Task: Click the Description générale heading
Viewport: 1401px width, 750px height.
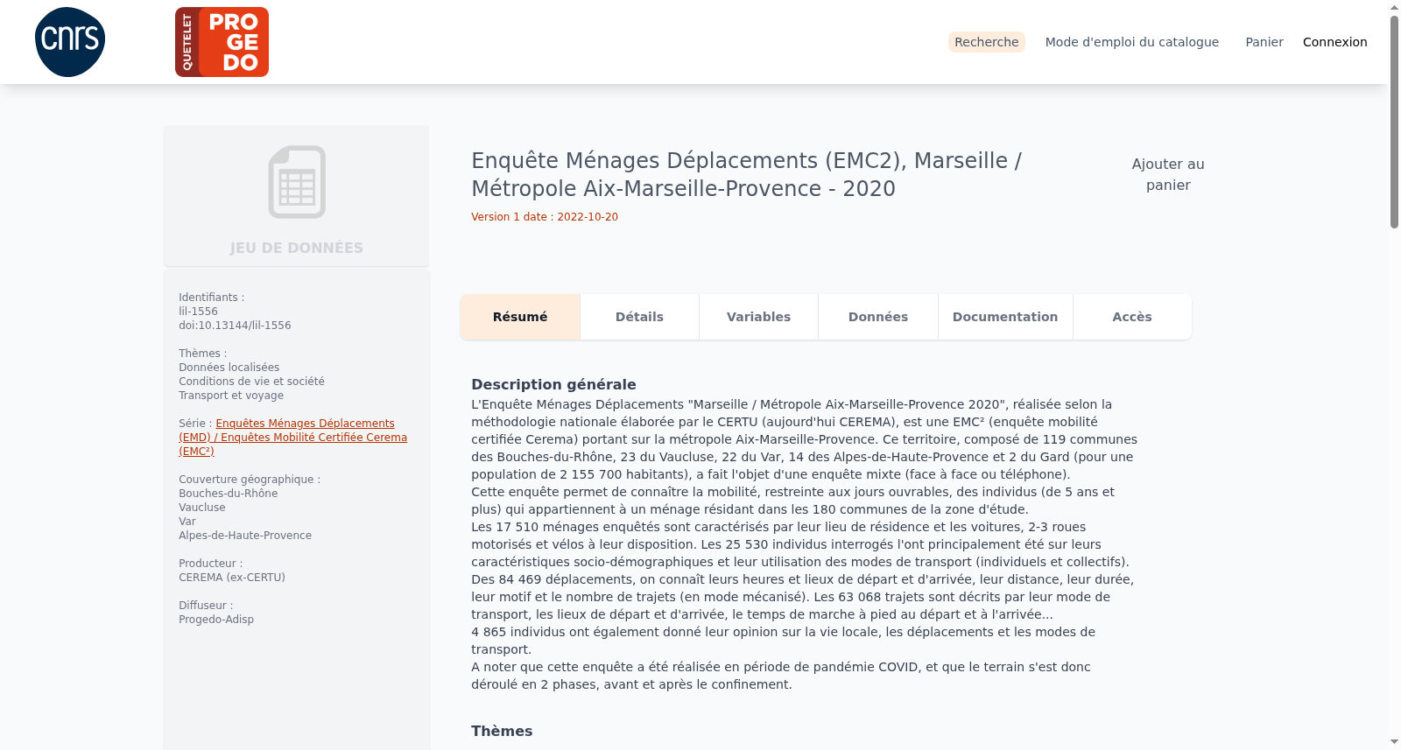Action: point(553,384)
